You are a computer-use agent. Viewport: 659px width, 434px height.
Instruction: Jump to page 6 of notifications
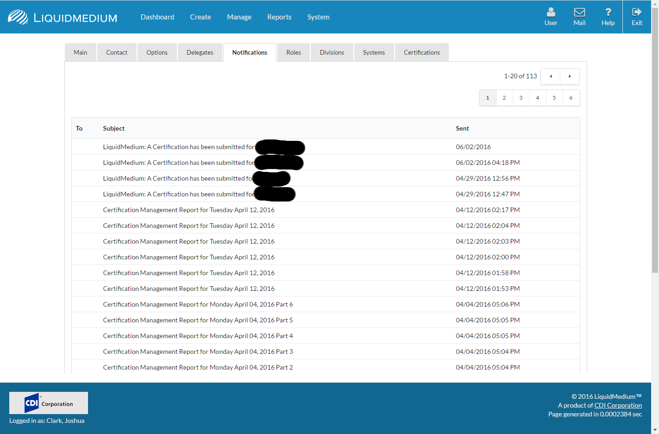pyautogui.click(x=571, y=98)
